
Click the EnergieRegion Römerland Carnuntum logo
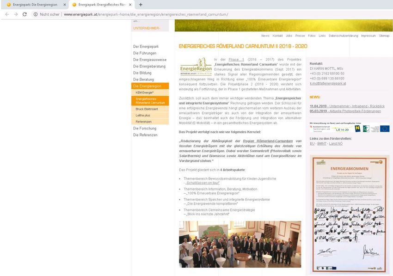click(x=196, y=67)
